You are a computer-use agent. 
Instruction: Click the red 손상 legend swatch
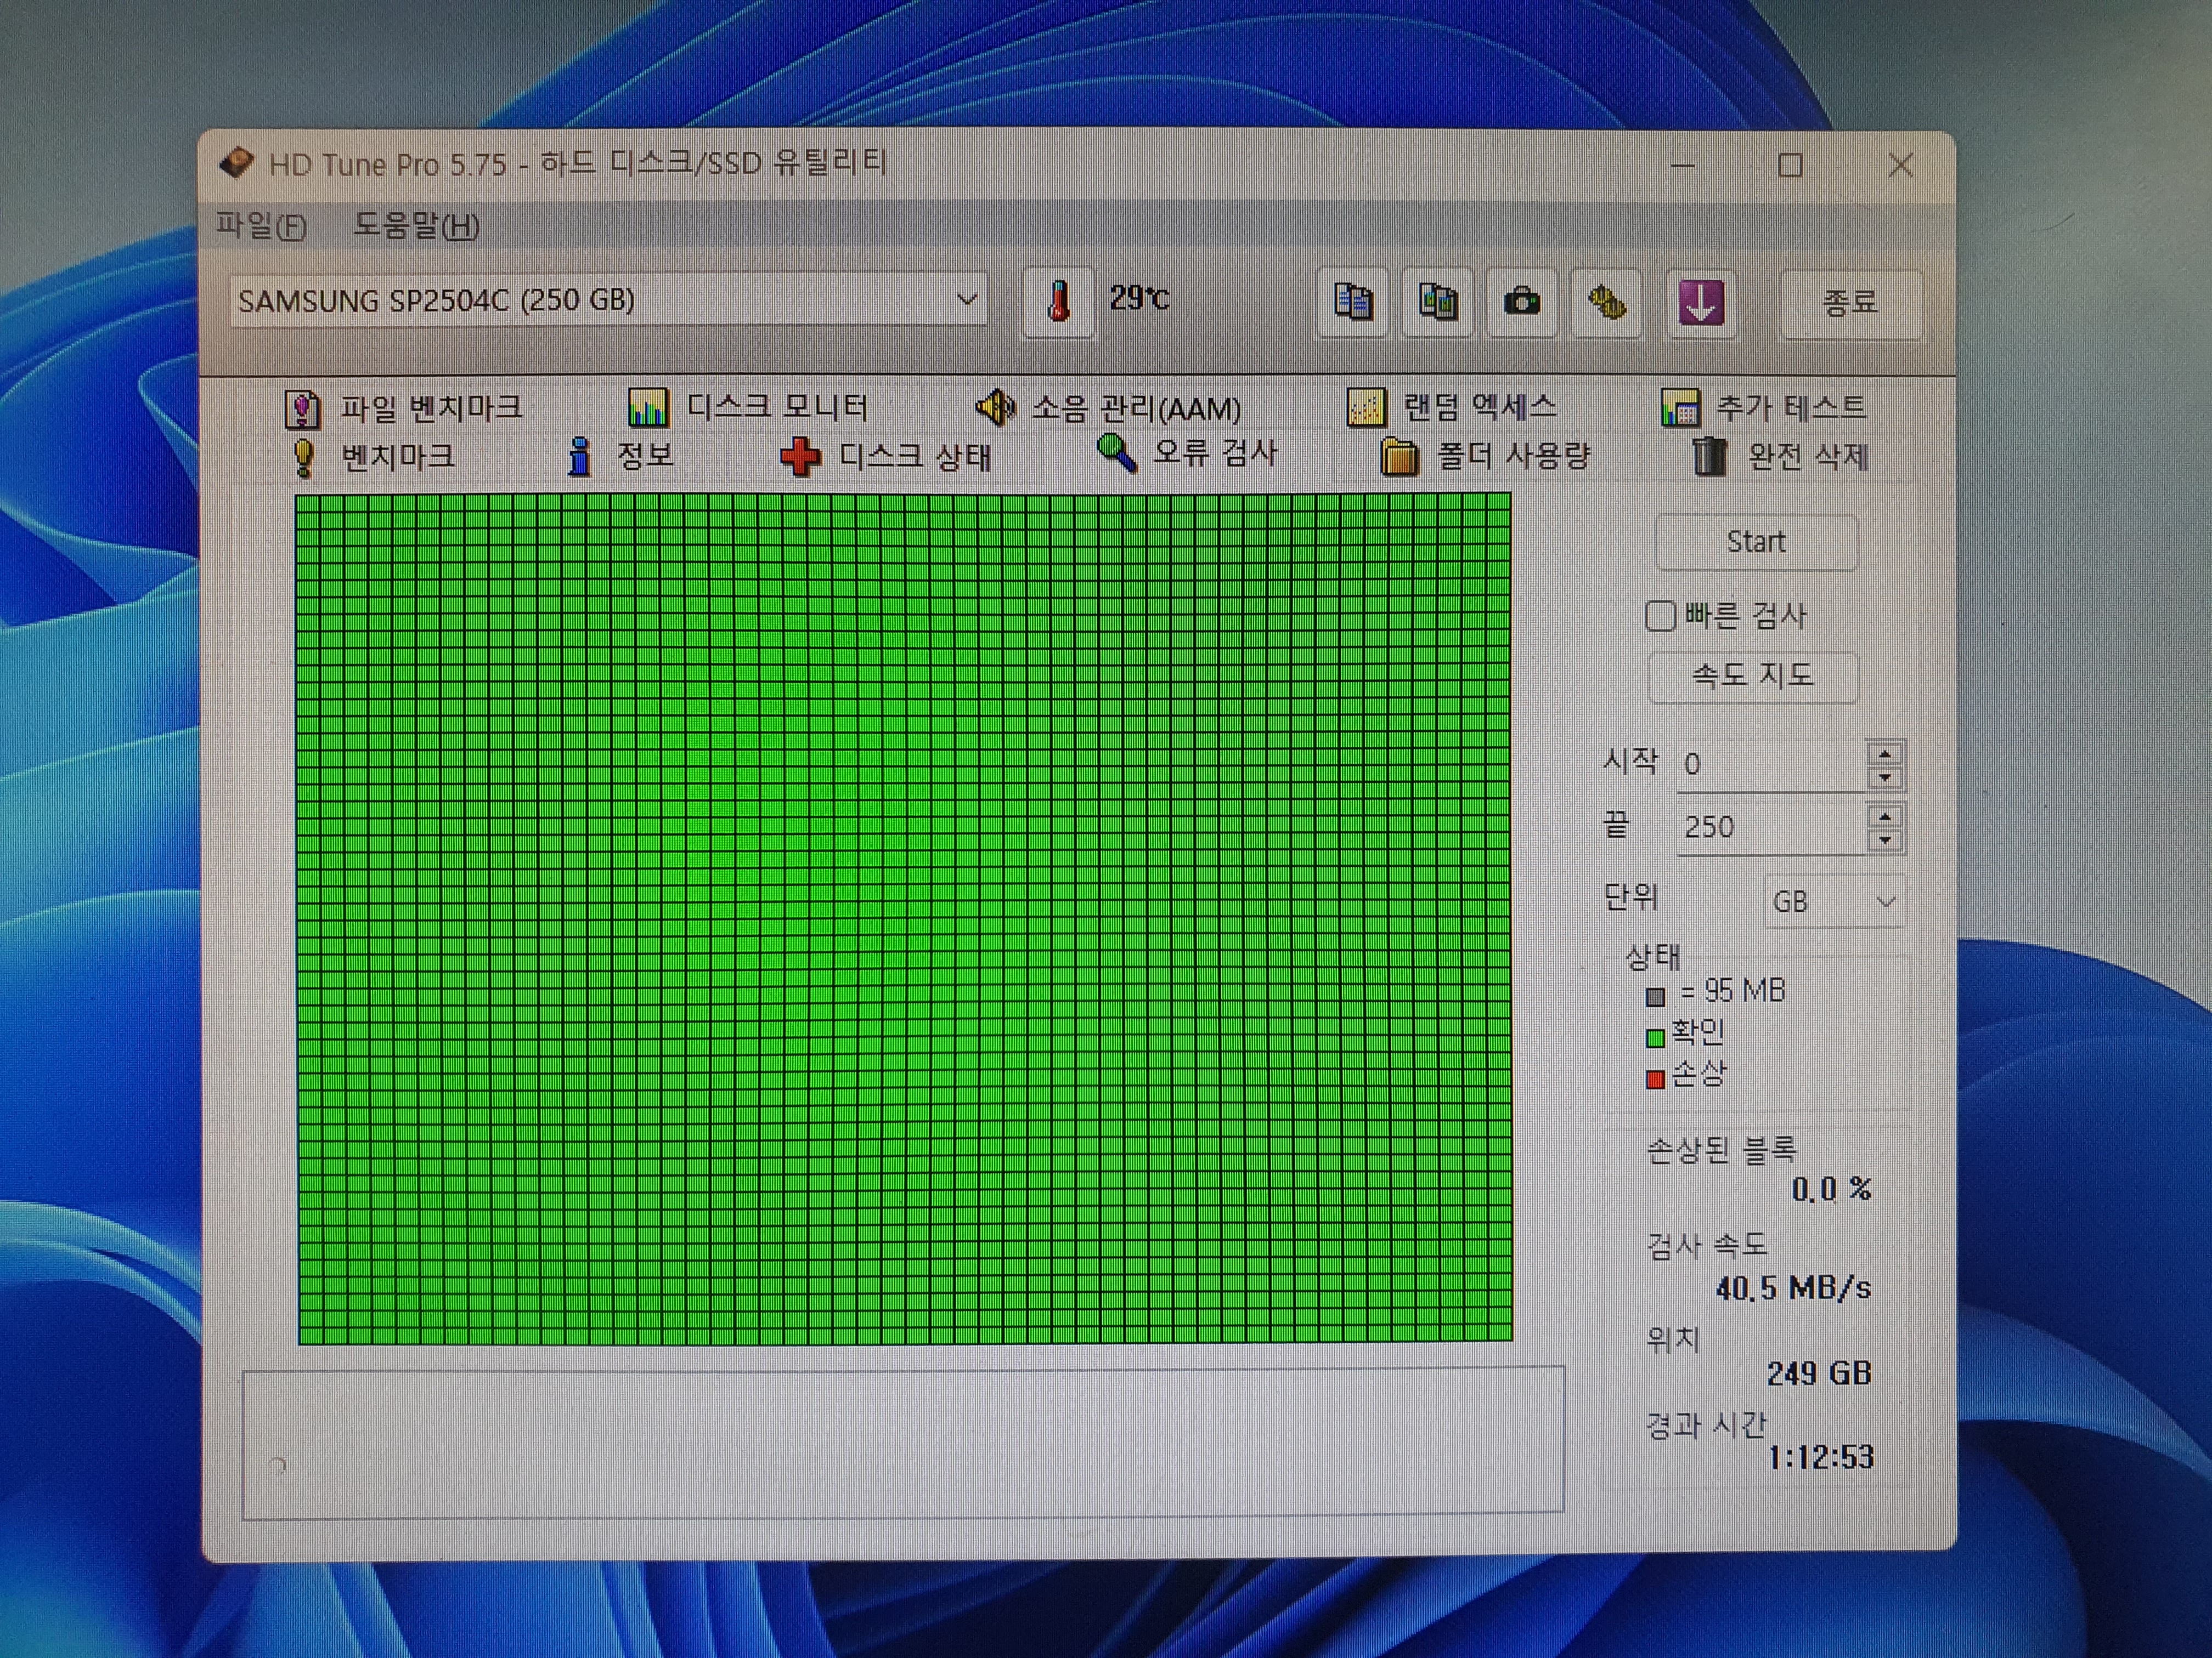pos(1655,1080)
